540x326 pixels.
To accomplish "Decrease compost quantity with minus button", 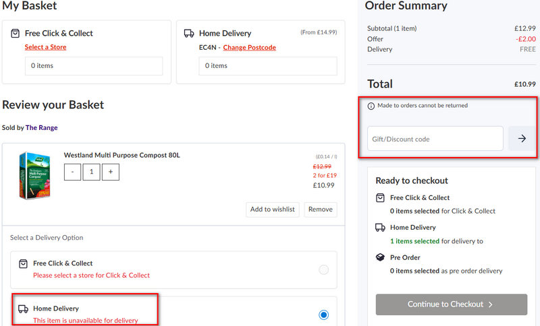I will (72, 172).
